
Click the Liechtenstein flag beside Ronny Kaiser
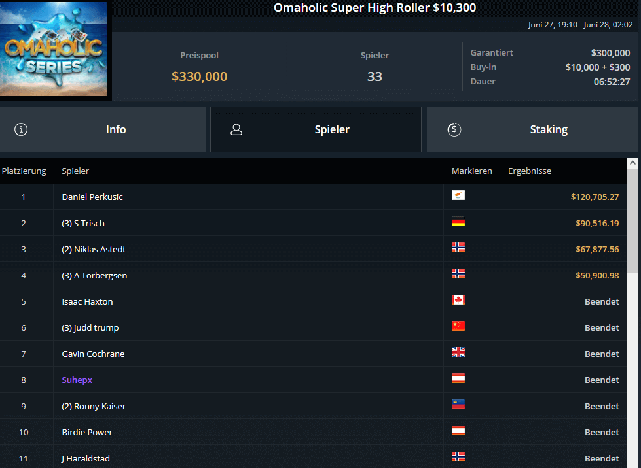point(458,405)
